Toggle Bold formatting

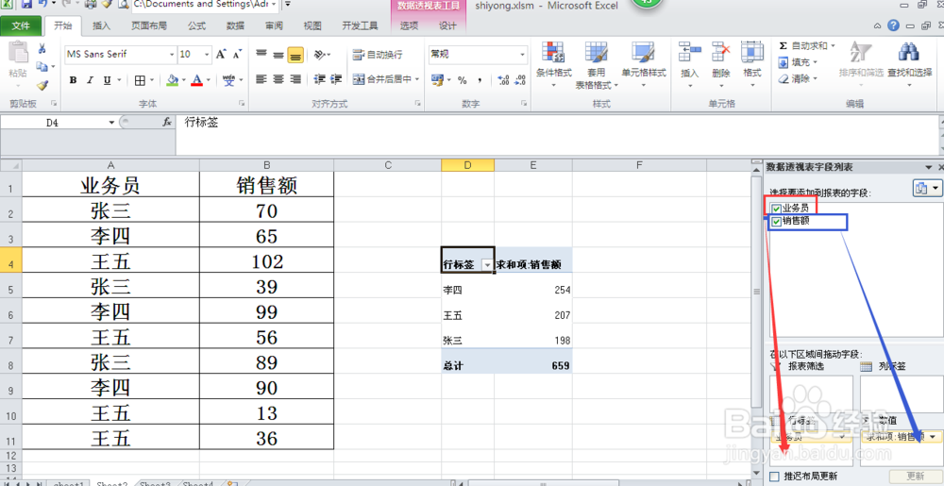point(73,80)
